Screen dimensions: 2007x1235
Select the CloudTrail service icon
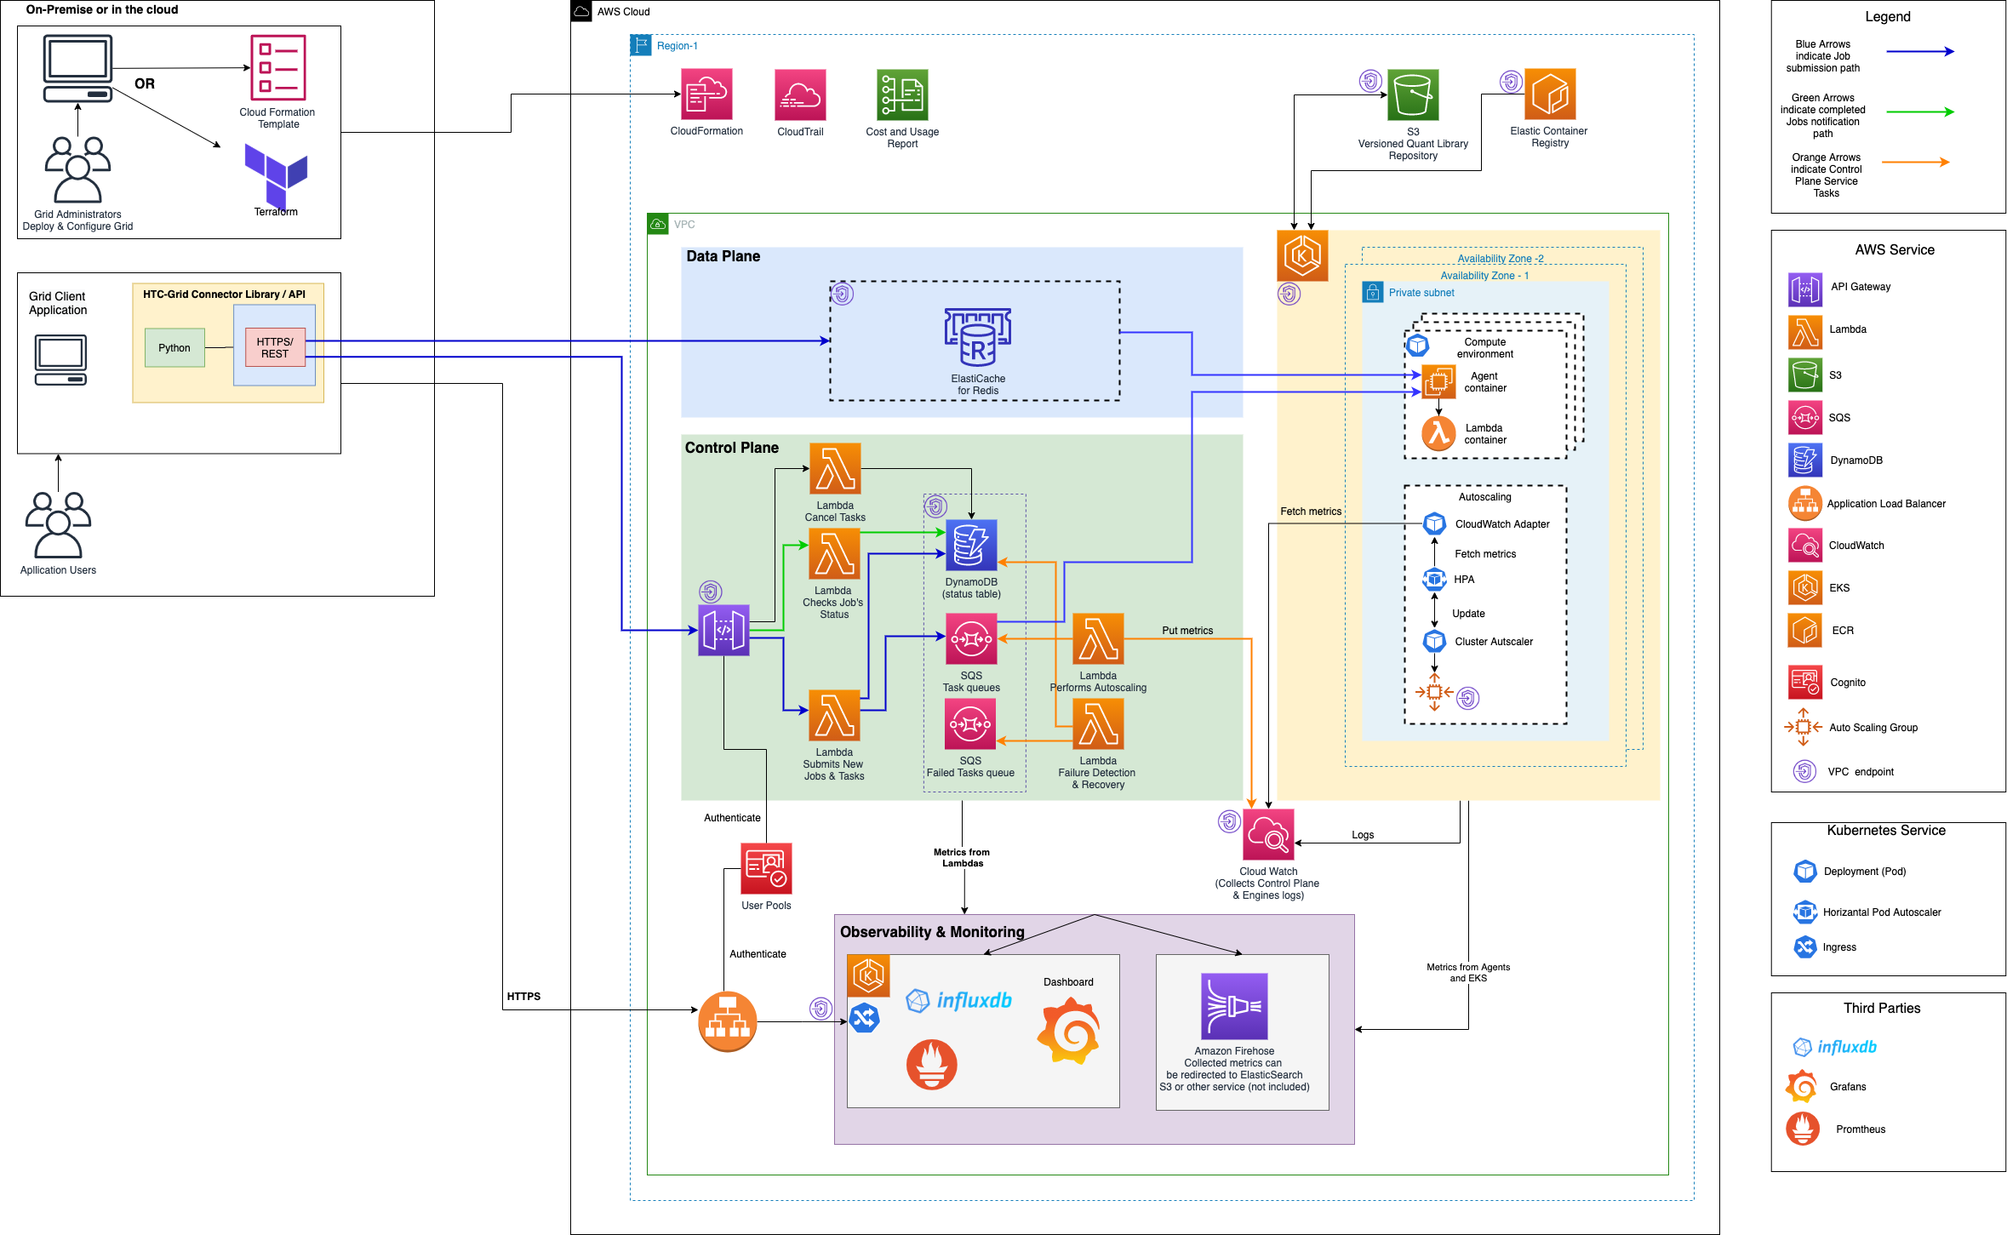[x=800, y=94]
